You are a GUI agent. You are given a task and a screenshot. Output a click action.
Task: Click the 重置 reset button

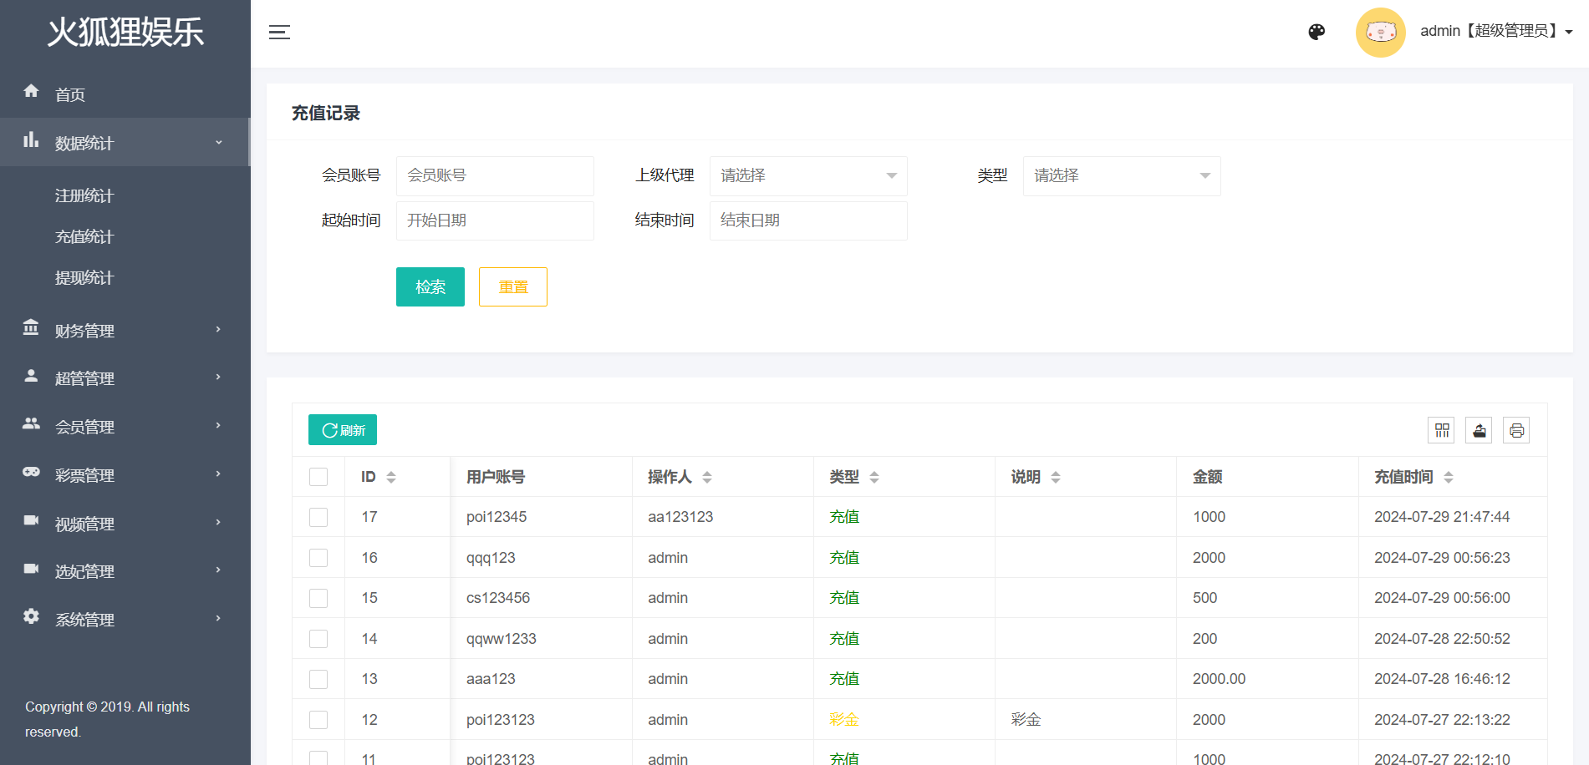(x=512, y=286)
